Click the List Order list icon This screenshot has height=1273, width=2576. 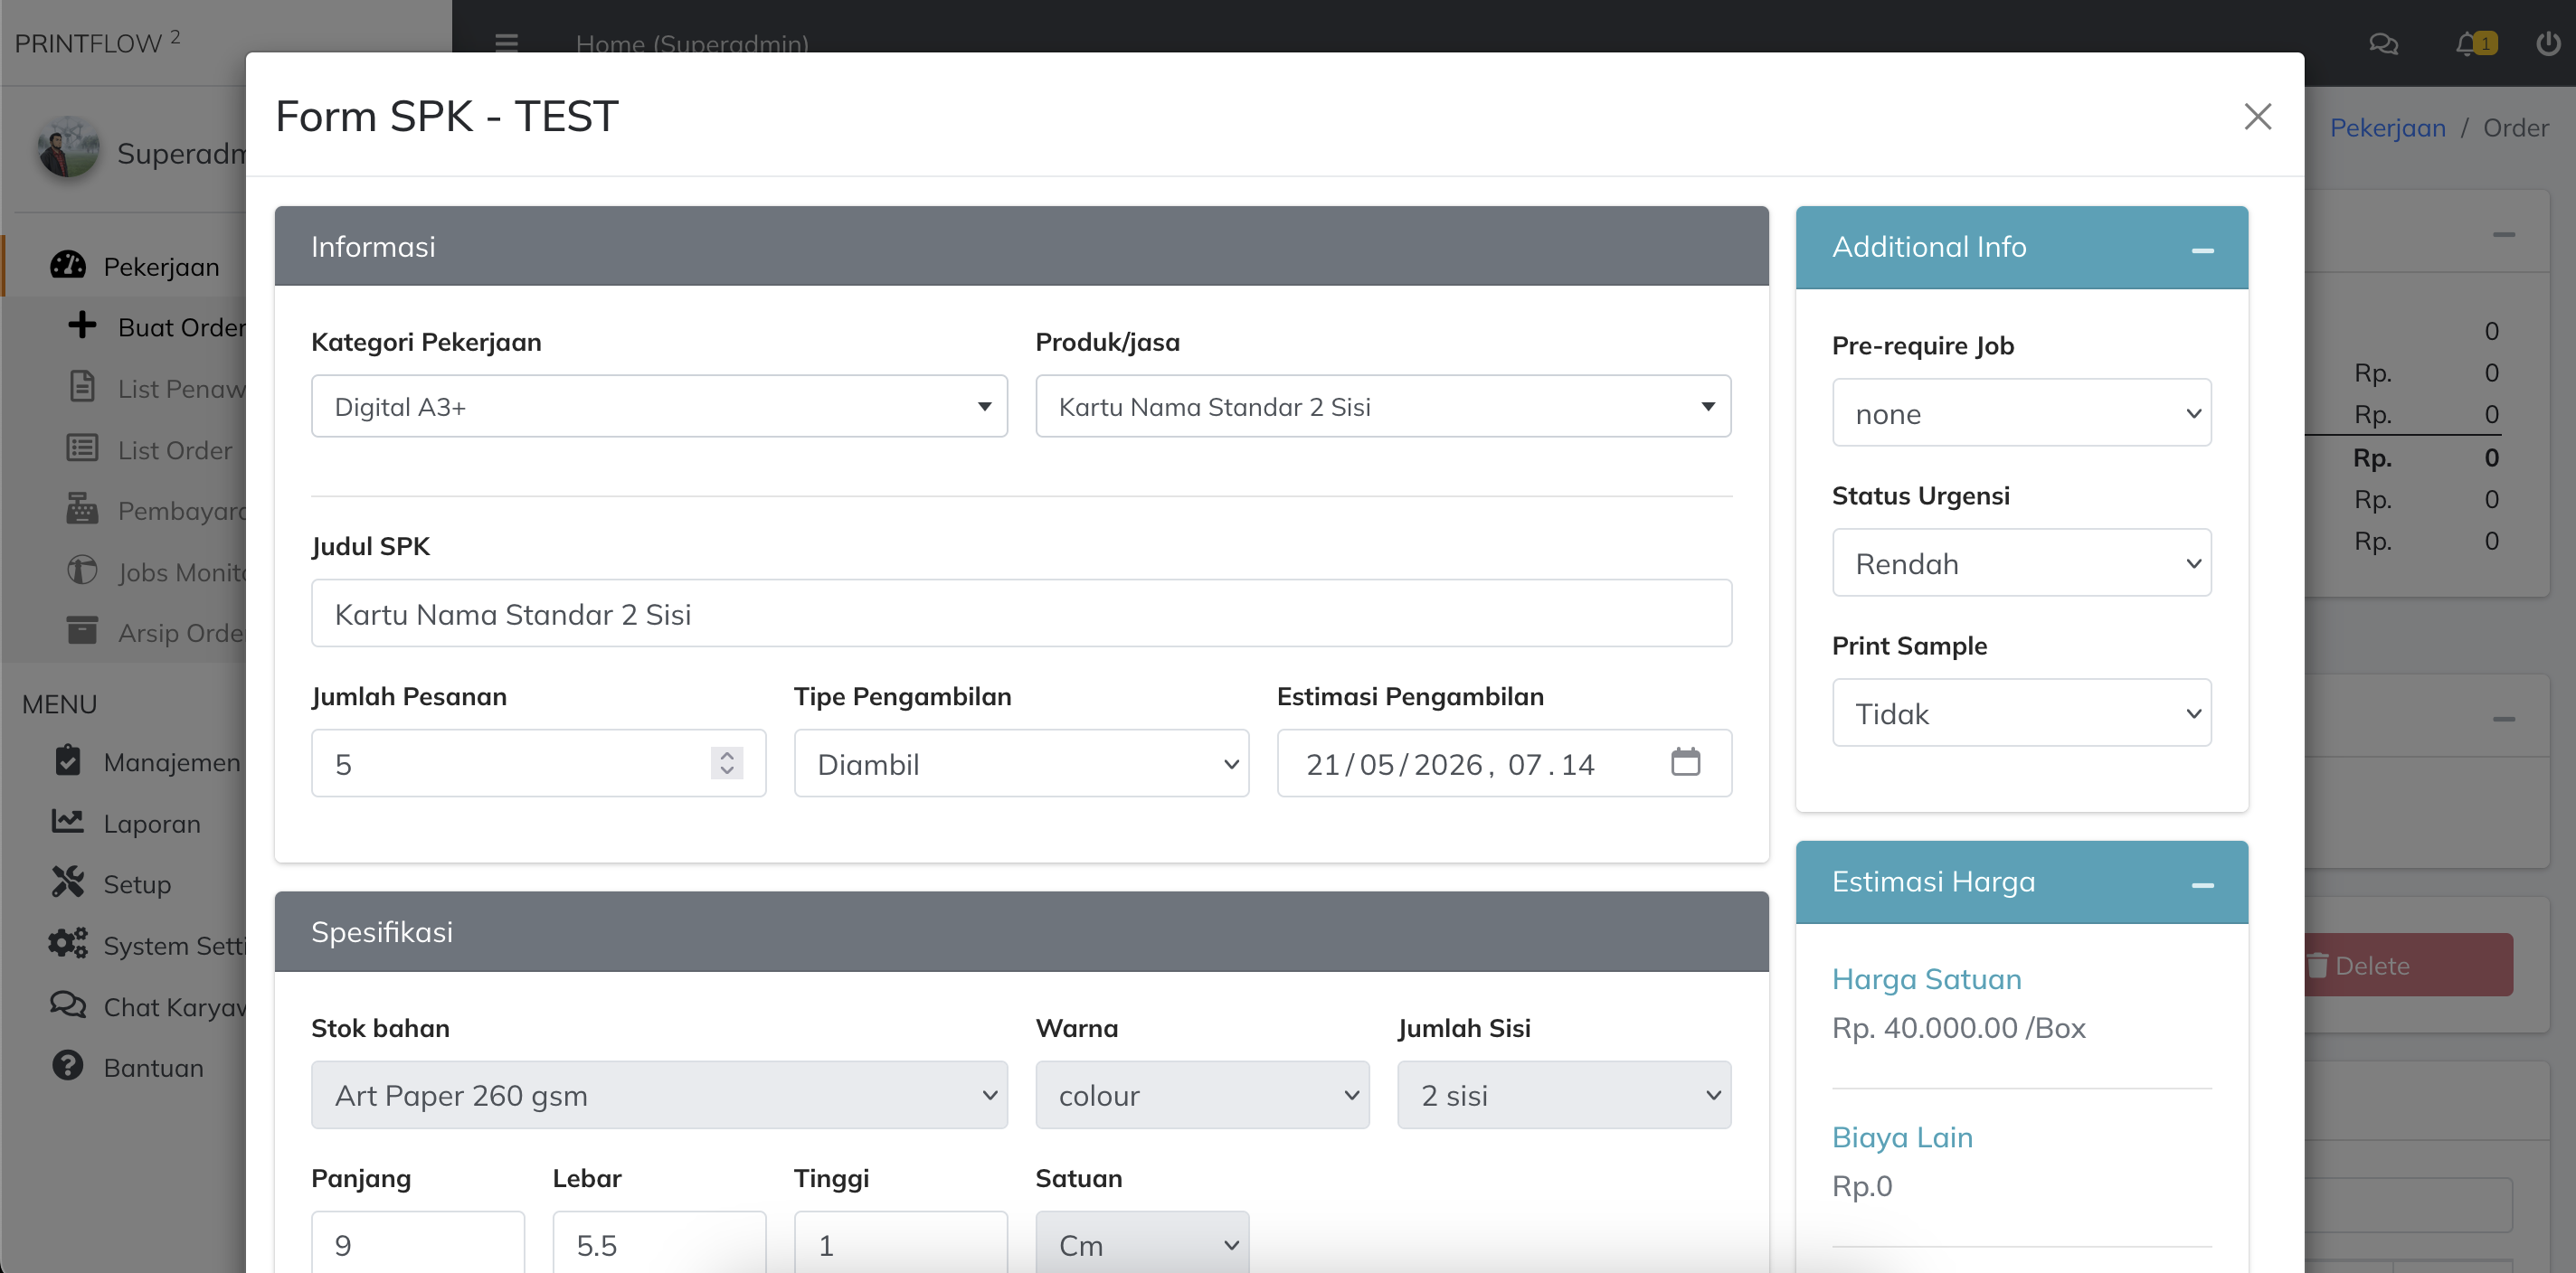(x=82, y=448)
